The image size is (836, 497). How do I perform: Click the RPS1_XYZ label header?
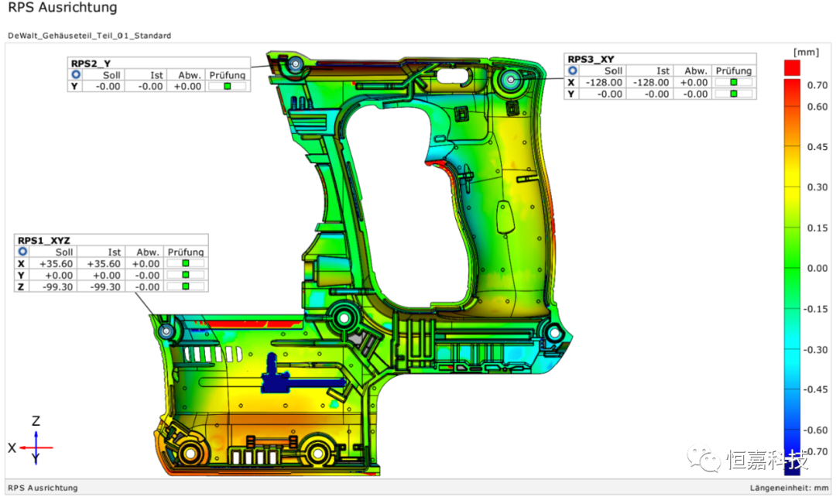coord(43,241)
